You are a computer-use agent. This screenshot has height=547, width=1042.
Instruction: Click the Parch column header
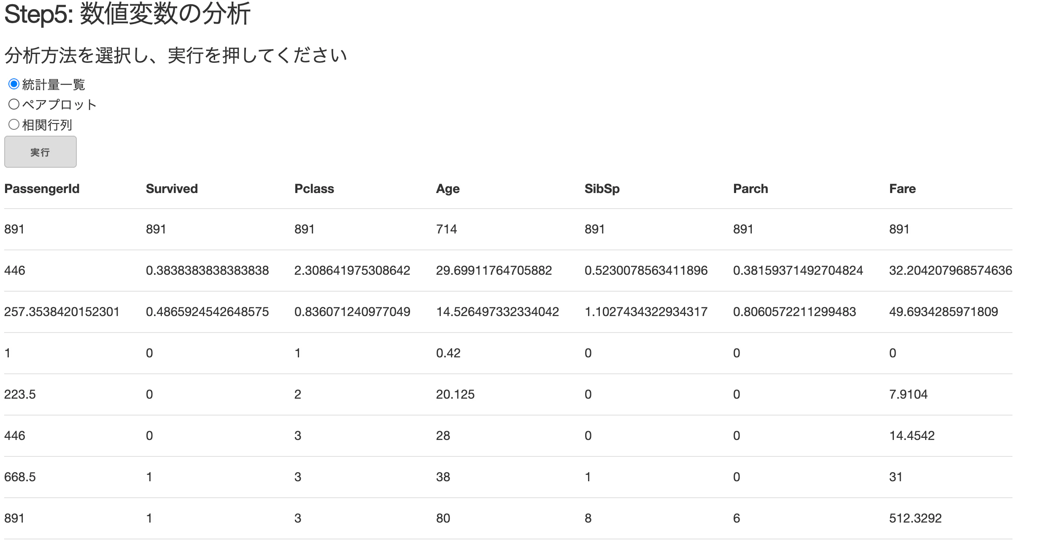pos(750,188)
